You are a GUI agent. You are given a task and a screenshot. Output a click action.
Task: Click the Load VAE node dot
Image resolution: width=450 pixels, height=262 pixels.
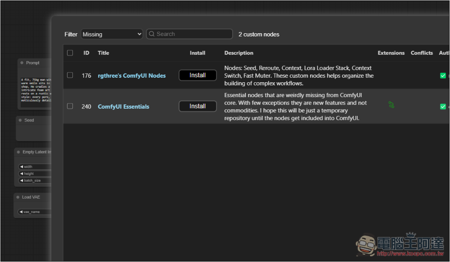(x=18, y=197)
